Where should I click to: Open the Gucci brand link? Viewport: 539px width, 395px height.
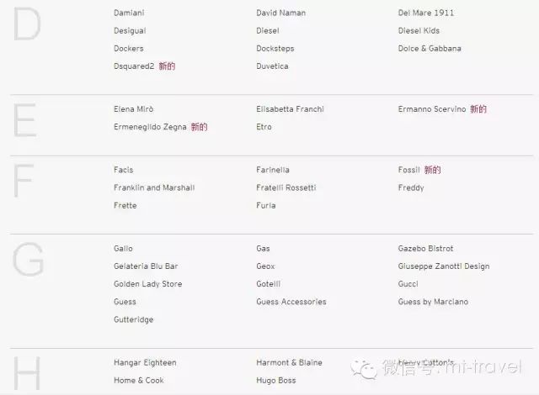click(408, 284)
